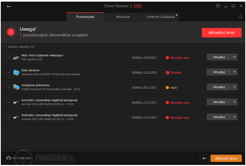
Task: Click Stare status label
Action: point(174,88)
